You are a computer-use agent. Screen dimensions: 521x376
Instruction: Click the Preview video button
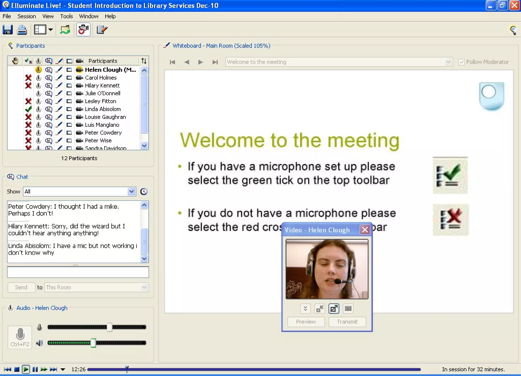click(306, 322)
